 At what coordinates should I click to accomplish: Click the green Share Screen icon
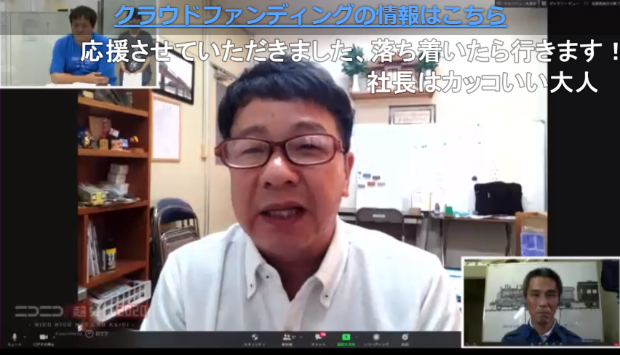346,338
